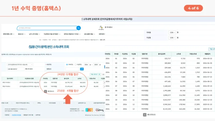Click the blue magnifier search icon

pos(78,28)
